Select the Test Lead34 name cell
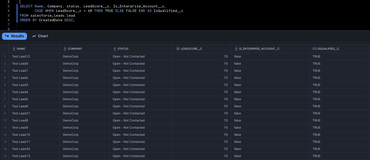Image resolution: width=370 pixels, height=160 pixels. (x=21, y=149)
